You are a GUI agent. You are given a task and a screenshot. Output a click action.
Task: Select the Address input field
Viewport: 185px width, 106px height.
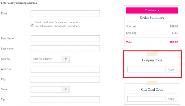click(65, 69)
